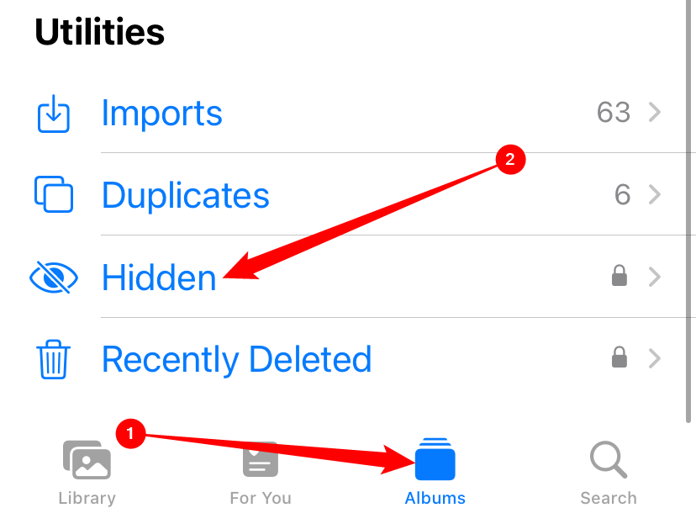Open the Hidden album link
The image size is (696, 529).
tap(158, 278)
